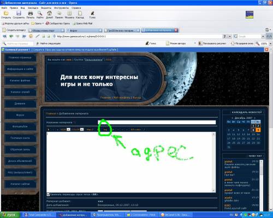Click the Найти magnifier toolbar icon
The image size is (273, 218).
tap(40, 13)
